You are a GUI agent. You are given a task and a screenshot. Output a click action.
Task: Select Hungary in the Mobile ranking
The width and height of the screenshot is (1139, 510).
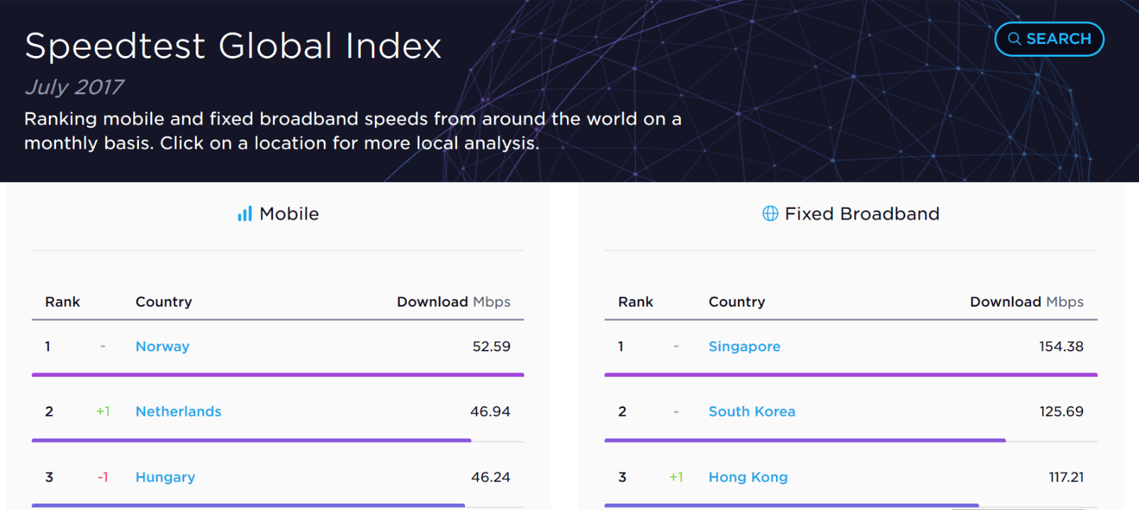click(165, 477)
